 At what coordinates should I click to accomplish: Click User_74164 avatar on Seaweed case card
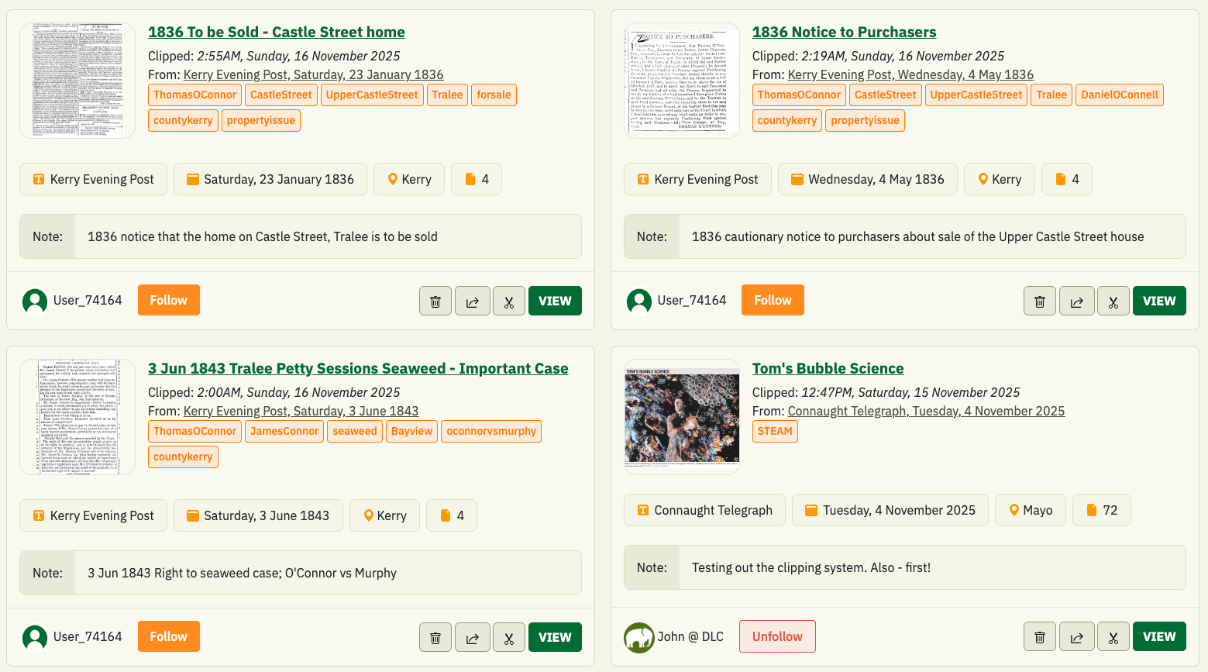pos(35,637)
